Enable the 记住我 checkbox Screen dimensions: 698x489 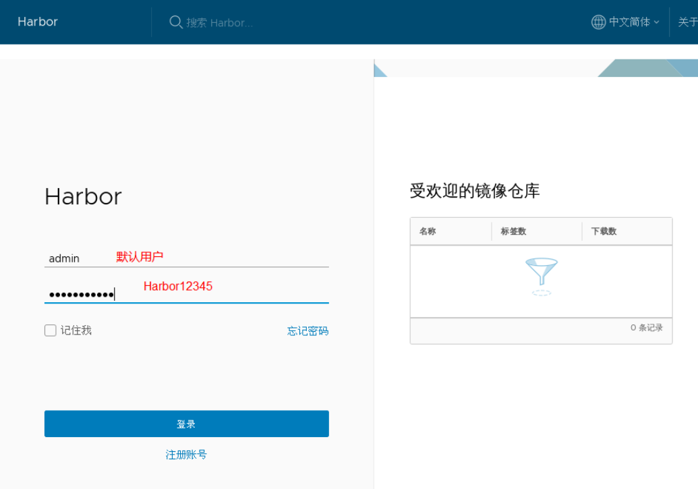(x=51, y=330)
